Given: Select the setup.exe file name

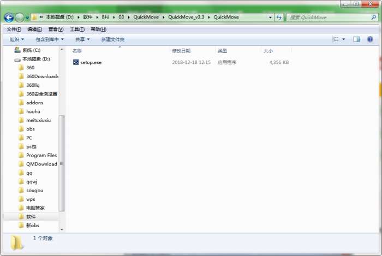Looking at the screenshot, I should pos(91,62).
